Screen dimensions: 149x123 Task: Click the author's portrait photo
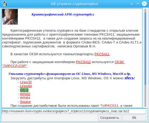tap(10, 17)
